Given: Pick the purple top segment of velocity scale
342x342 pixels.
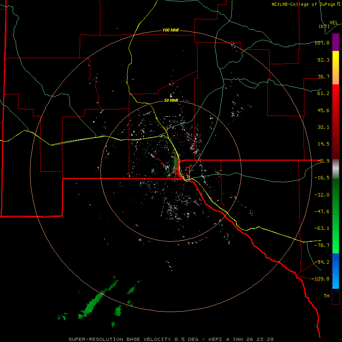Looking at the screenshot, I should (x=336, y=42).
